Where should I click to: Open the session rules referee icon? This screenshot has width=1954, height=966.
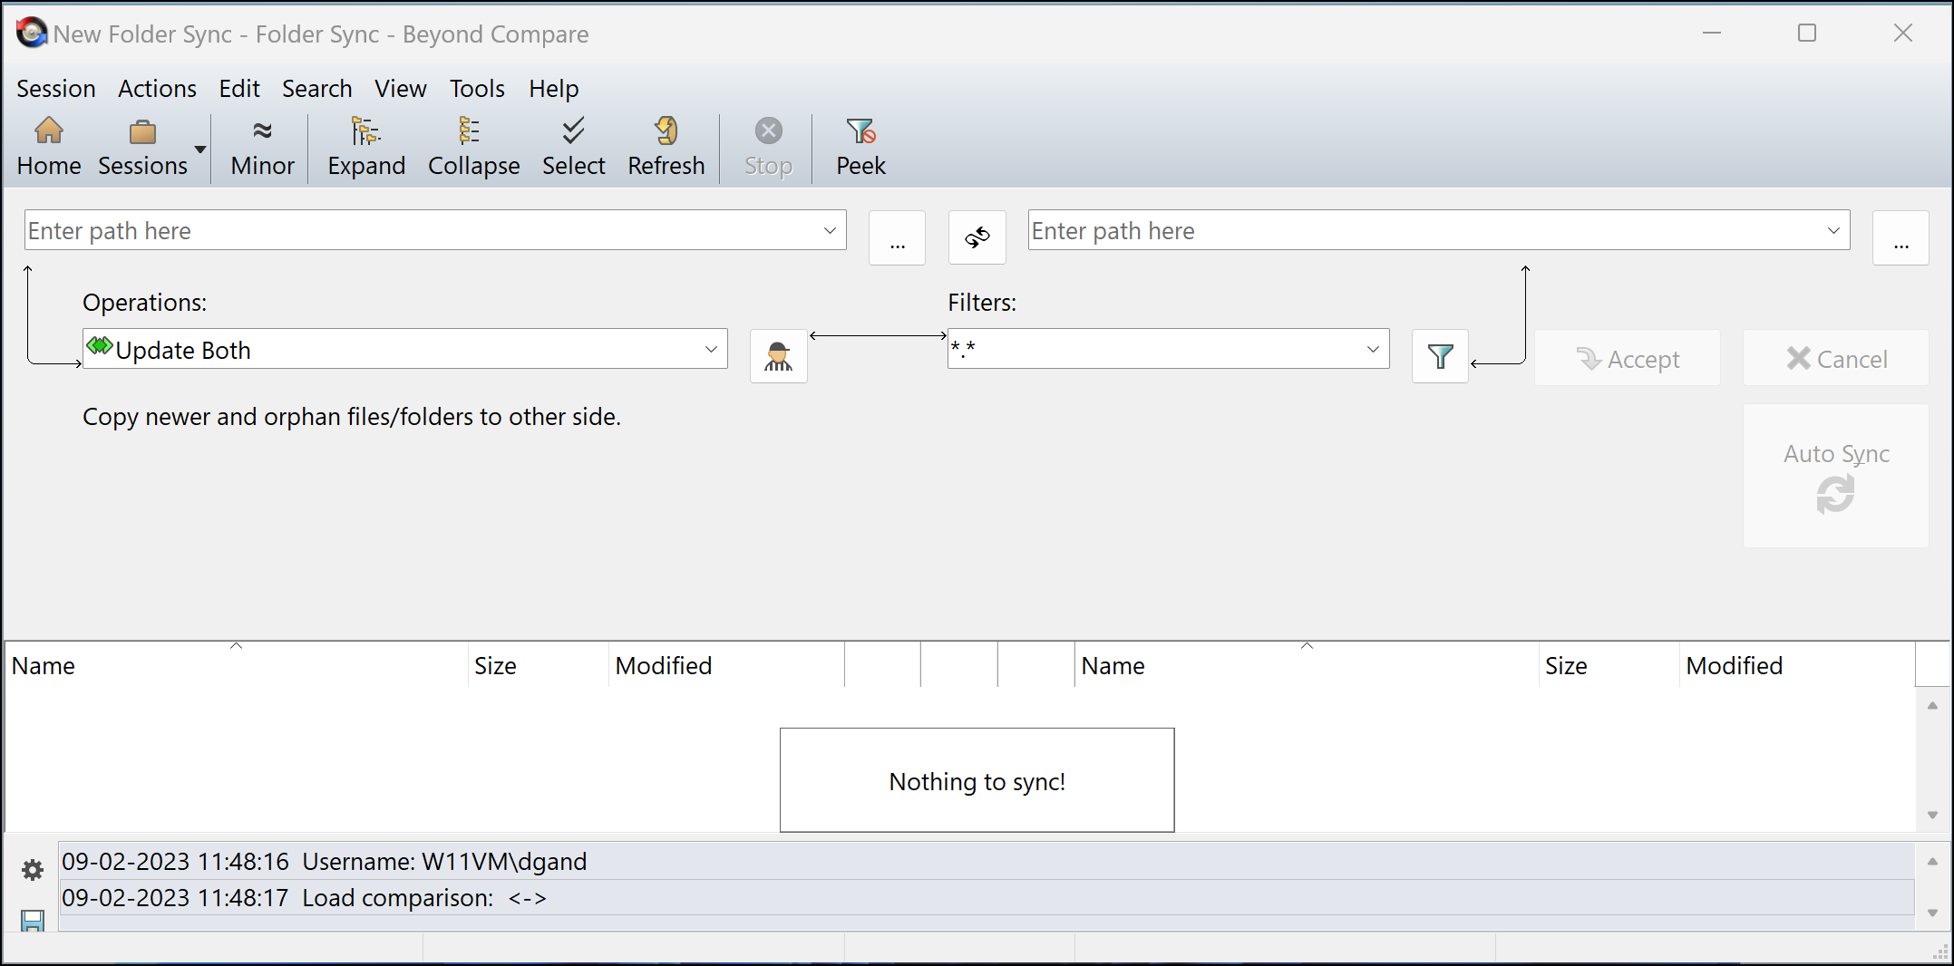click(x=778, y=356)
